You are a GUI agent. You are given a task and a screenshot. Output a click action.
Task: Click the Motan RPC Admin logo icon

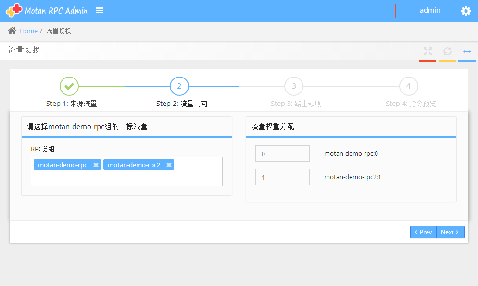tap(14, 11)
